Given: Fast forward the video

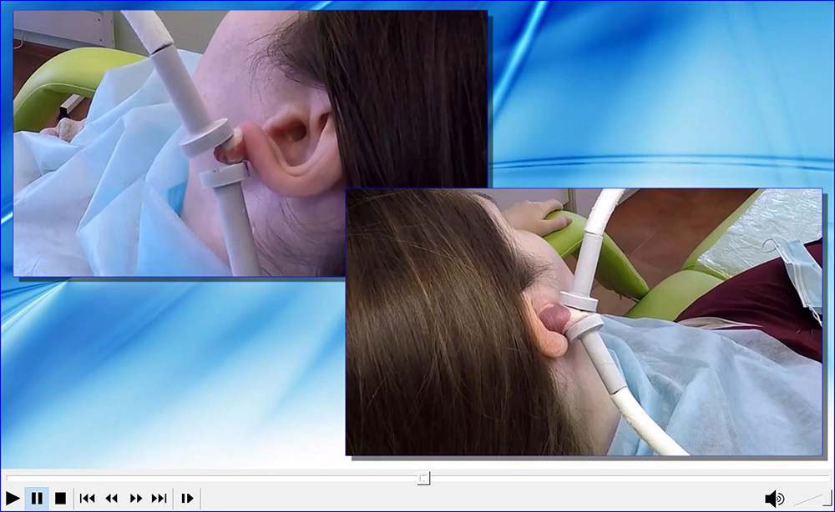Looking at the screenshot, I should tap(135, 499).
